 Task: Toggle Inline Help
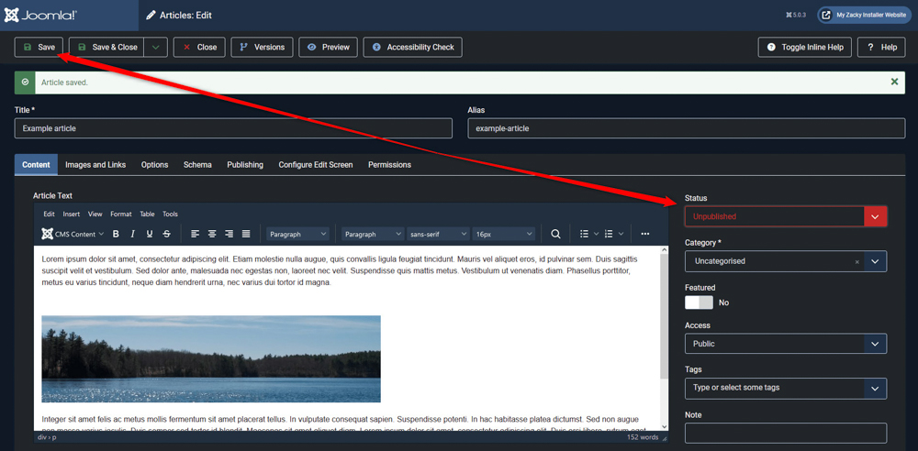[x=805, y=48]
